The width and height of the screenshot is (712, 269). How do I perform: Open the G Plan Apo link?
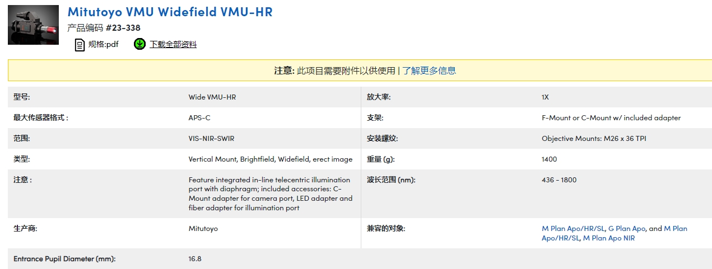(x=627, y=229)
